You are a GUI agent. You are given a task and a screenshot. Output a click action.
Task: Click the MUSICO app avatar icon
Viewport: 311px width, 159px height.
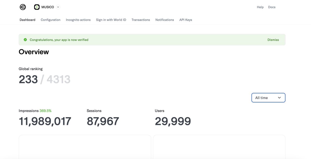[x=37, y=7]
